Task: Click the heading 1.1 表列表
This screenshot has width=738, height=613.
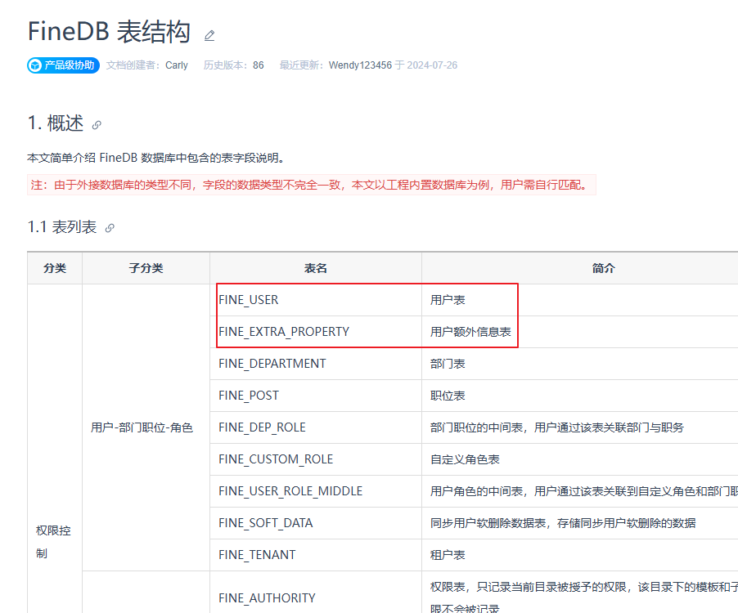Action: coord(62,227)
